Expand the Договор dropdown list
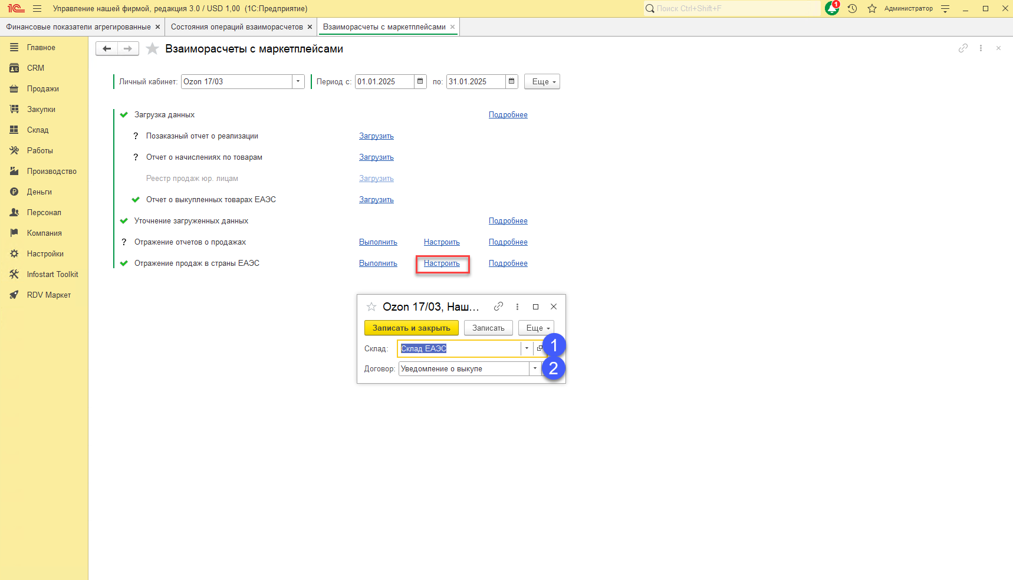This screenshot has height=580, width=1013. pos(535,368)
